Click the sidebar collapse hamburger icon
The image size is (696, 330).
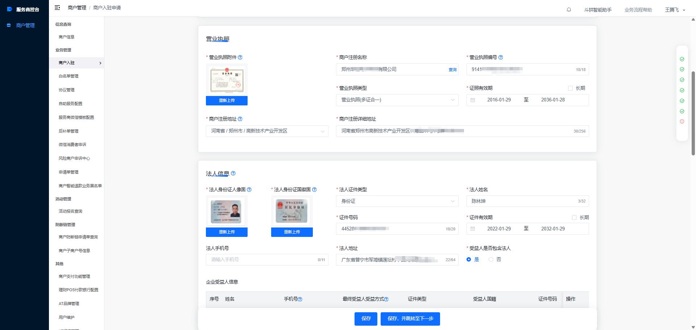coord(57,8)
